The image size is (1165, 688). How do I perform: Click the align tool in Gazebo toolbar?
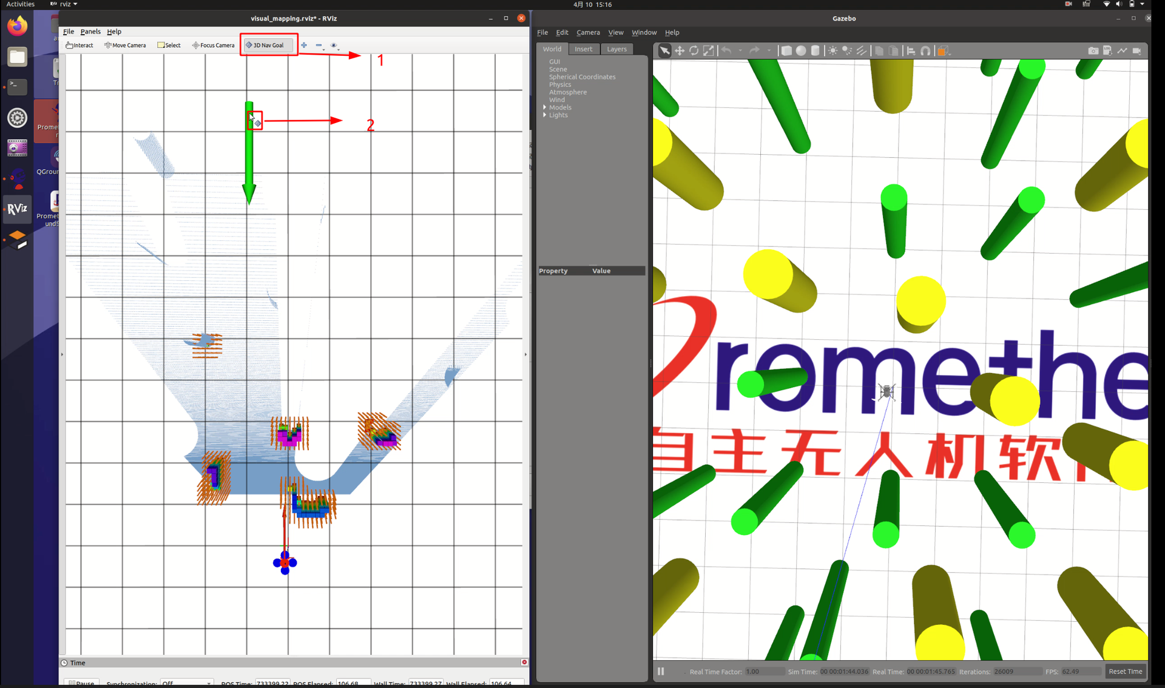911,51
